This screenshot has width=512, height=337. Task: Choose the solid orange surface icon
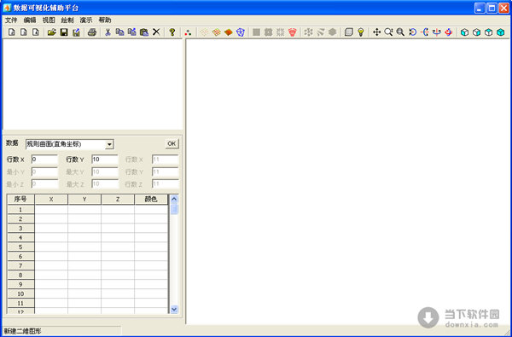228,32
